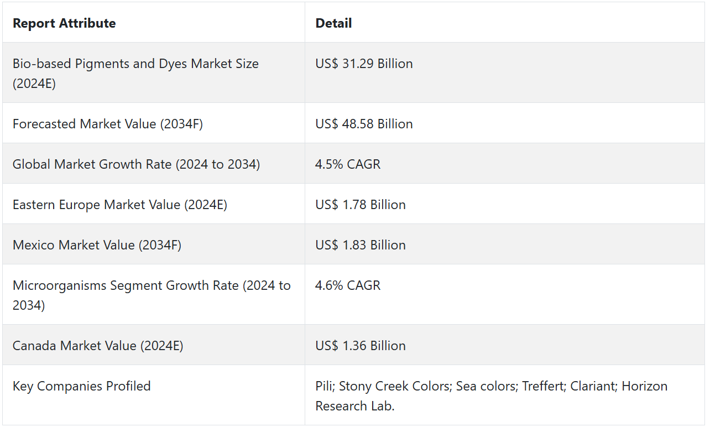Click the "Report Attribute" column header
This screenshot has width=710, height=432.
[x=64, y=23]
